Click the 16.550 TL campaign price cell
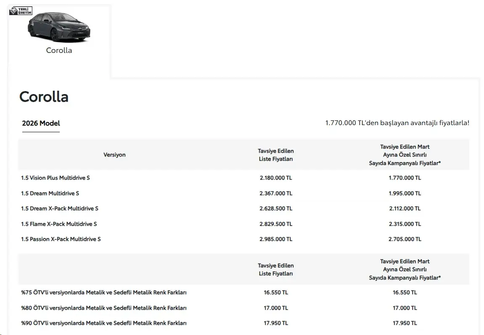The width and height of the screenshot is (484, 335). [x=405, y=293]
